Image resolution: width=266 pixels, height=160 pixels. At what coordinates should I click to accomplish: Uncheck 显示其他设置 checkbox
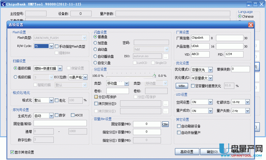[x=12, y=152]
